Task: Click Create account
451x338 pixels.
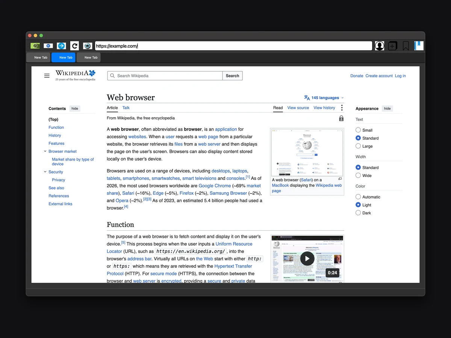Action: point(379,76)
